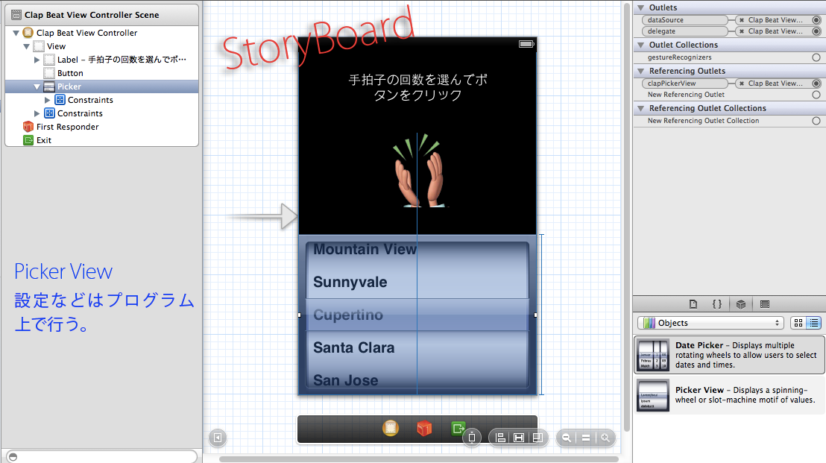
Task: Click the First Responder red cube in scene dock
Action: 424,428
